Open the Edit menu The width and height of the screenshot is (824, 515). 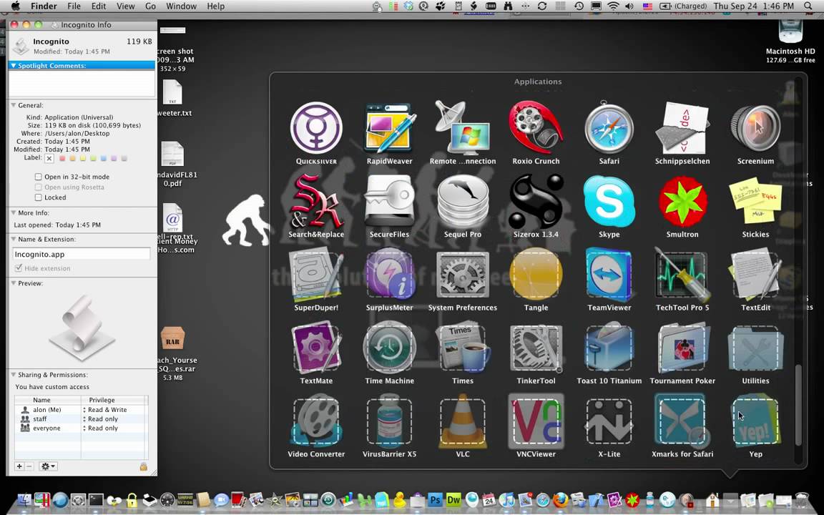[x=98, y=6]
